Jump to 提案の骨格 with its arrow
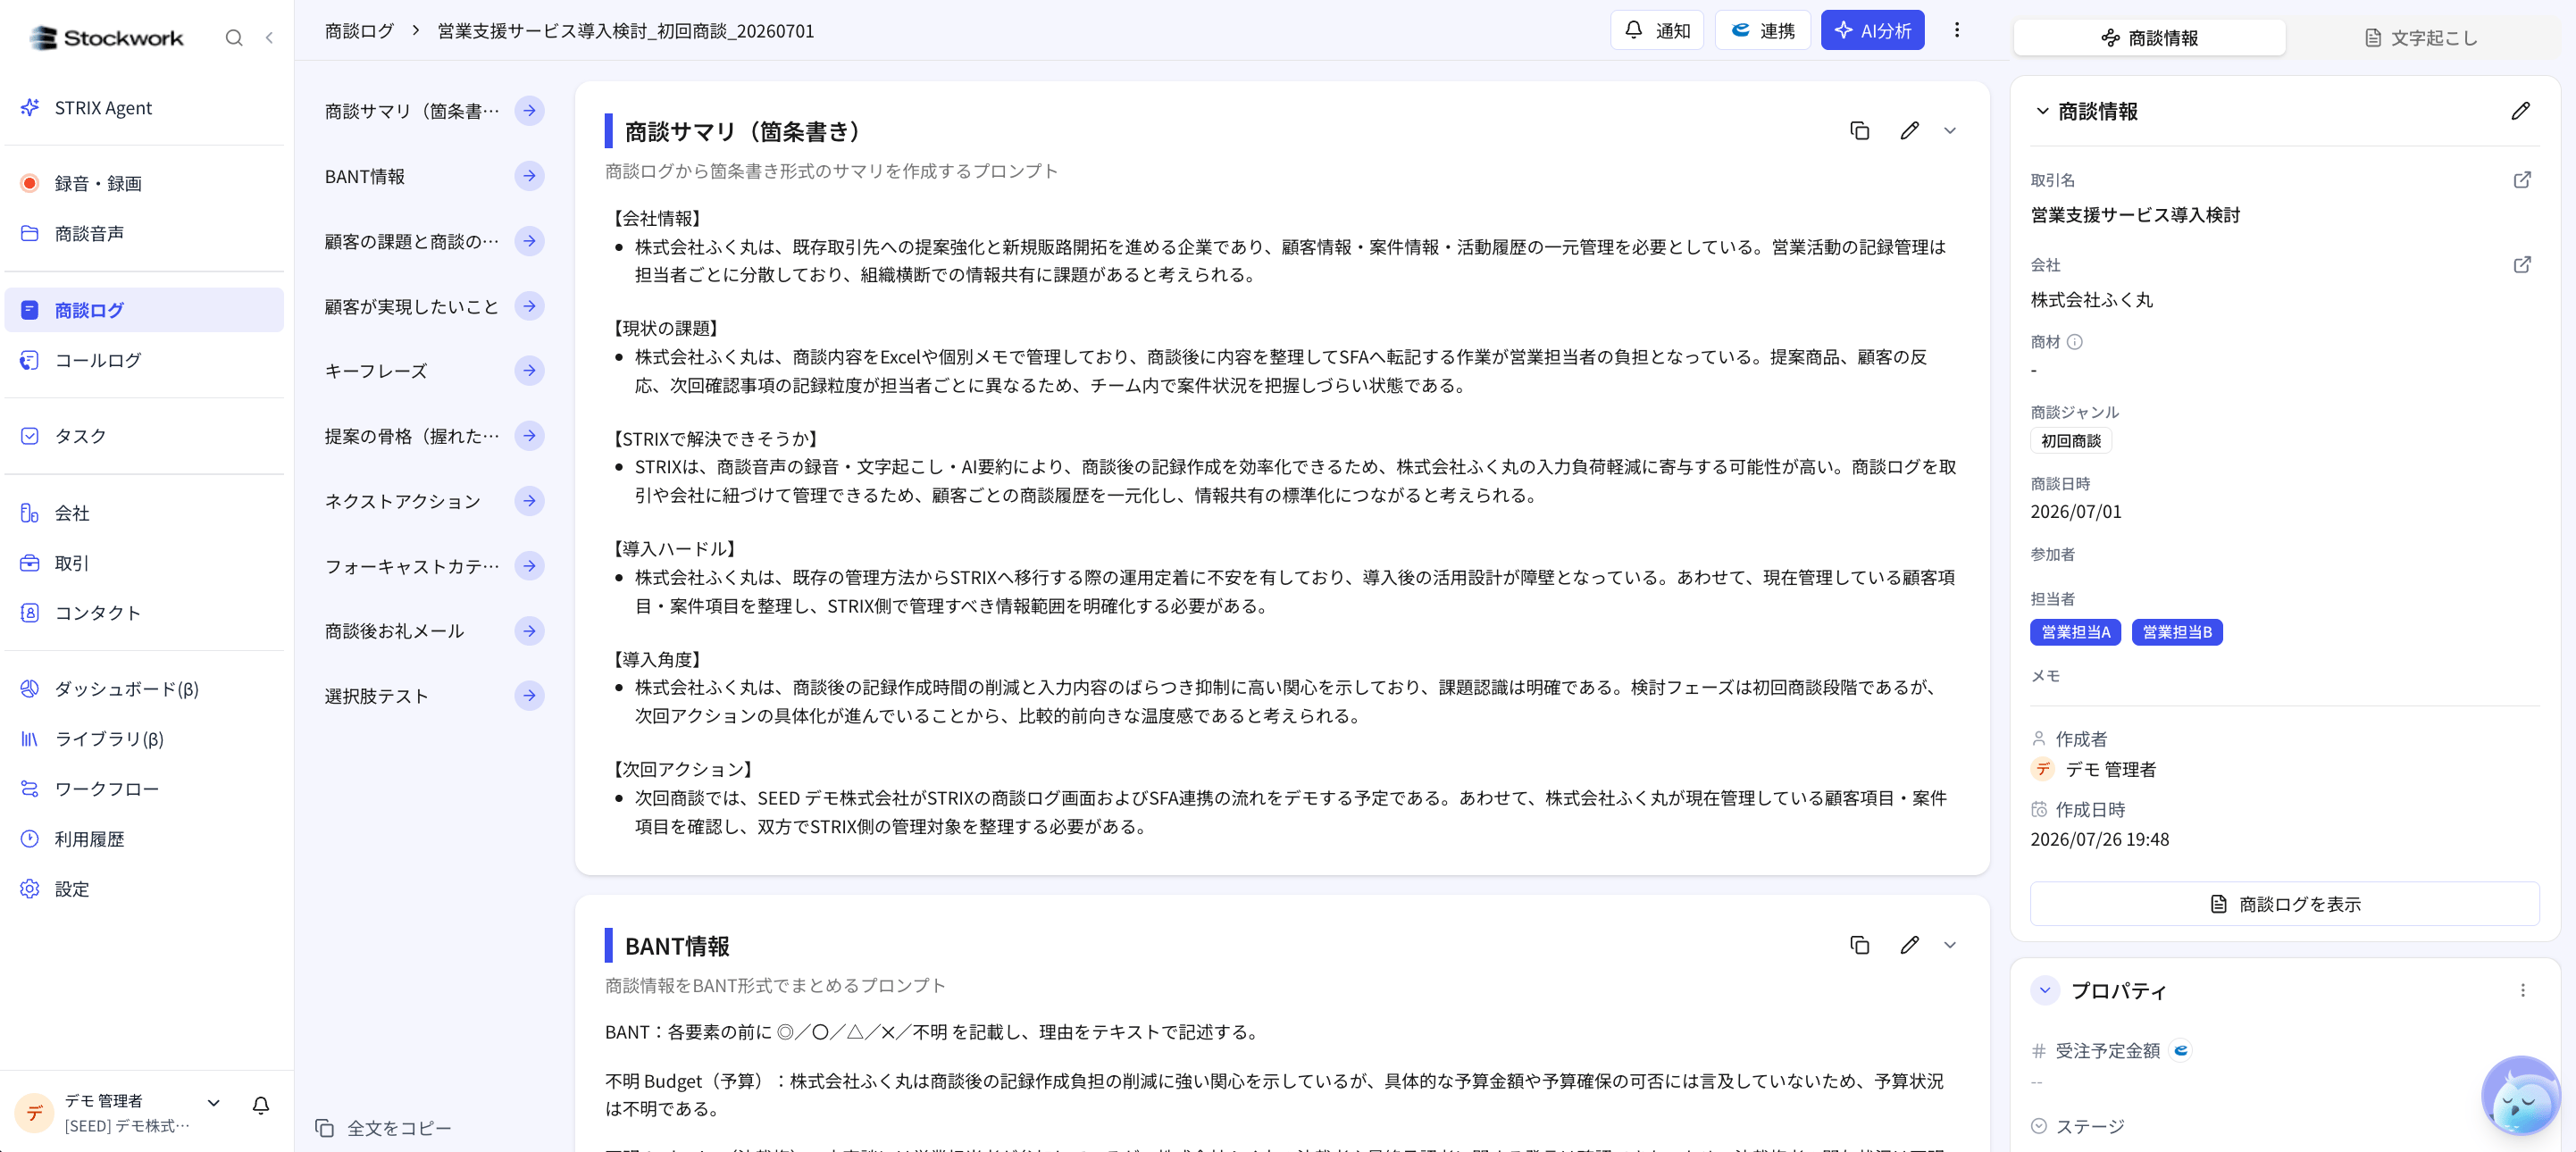 click(x=529, y=436)
